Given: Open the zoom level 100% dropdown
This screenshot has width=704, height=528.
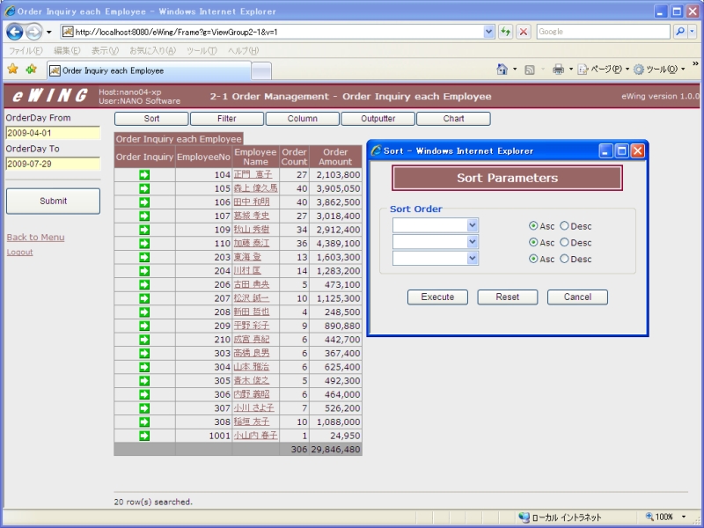Looking at the screenshot, I should pos(684,517).
